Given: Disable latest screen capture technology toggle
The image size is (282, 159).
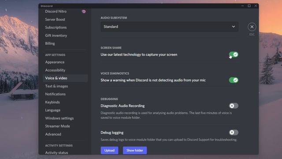Looking at the screenshot, I should (234, 54).
